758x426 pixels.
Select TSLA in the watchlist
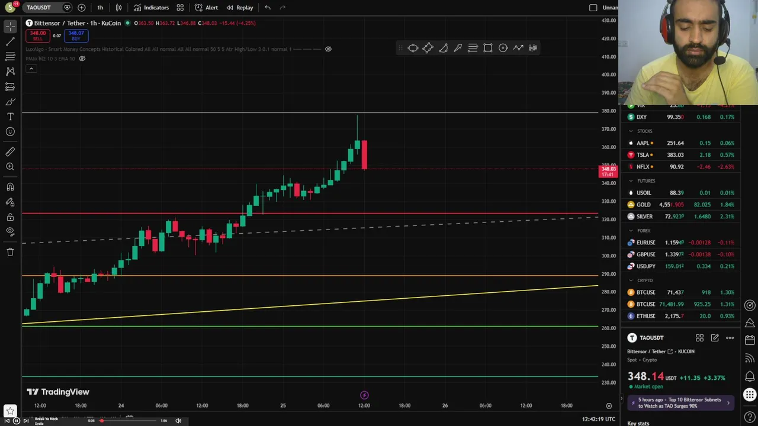click(681, 155)
